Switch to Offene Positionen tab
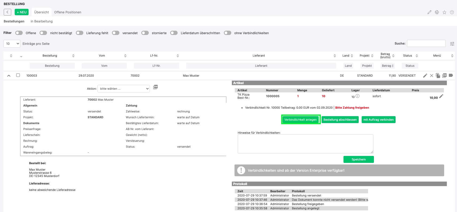This screenshot has height=212, width=457. pos(68,12)
